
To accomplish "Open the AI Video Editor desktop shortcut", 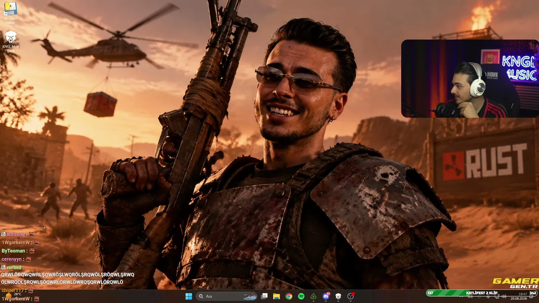I will pyautogui.click(x=10, y=13).
